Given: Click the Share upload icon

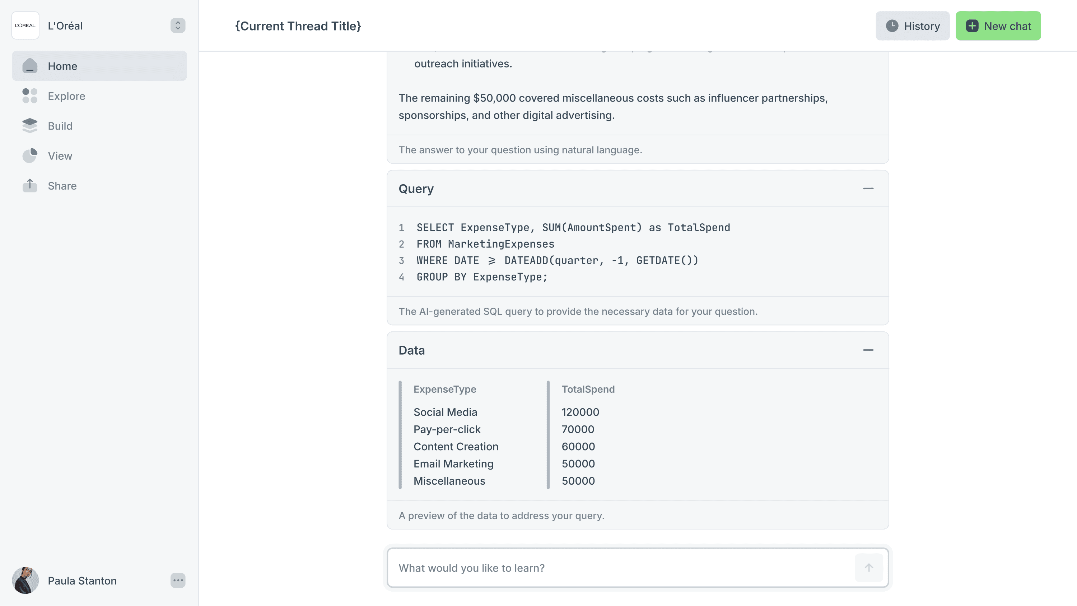Looking at the screenshot, I should [30, 186].
